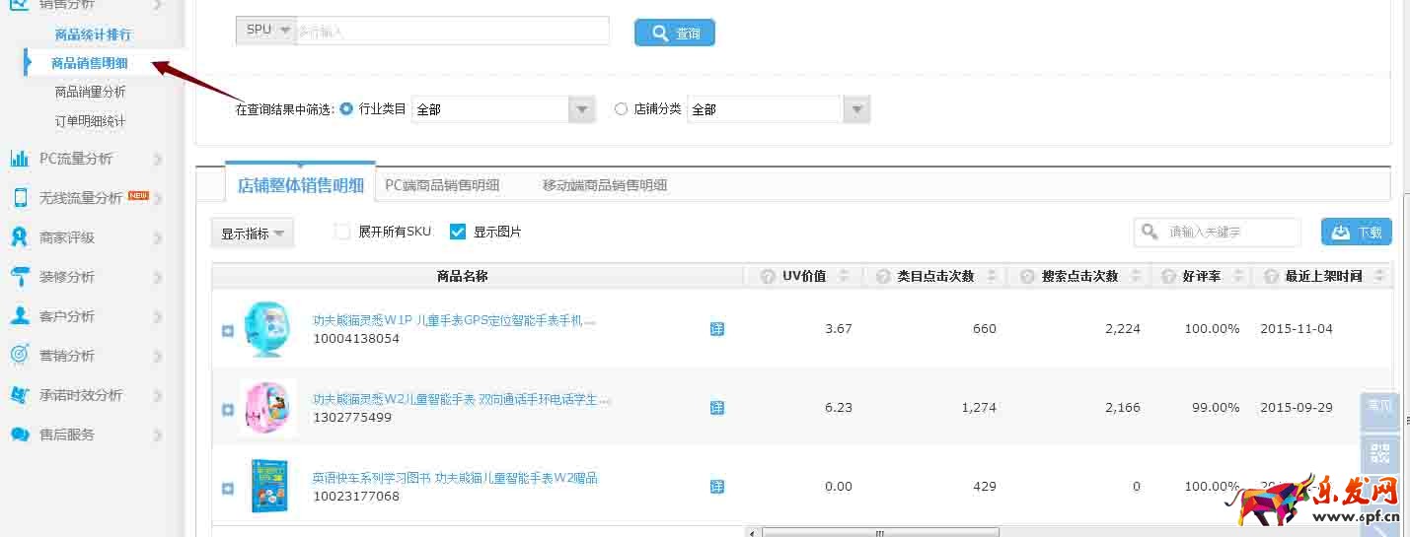The width and height of the screenshot is (1410, 537).
Task: Click the 无线流量分析 mobile phone icon
Action: 20,198
